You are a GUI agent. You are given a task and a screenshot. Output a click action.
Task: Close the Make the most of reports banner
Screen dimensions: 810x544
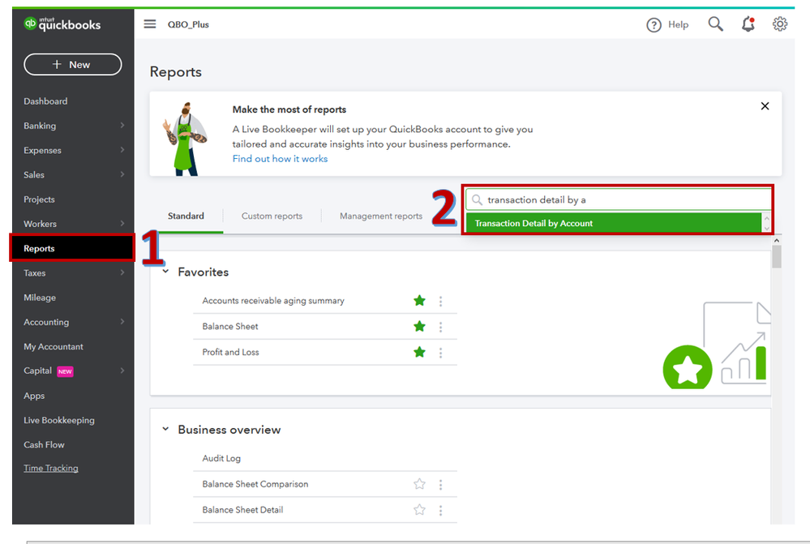[x=765, y=106]
